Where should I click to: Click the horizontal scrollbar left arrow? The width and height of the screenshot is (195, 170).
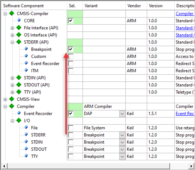4,166
